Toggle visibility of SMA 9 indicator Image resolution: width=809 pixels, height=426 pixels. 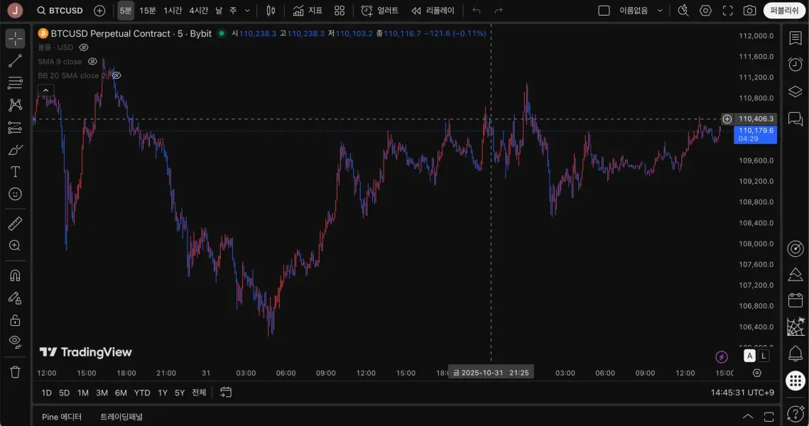(92, 61)
